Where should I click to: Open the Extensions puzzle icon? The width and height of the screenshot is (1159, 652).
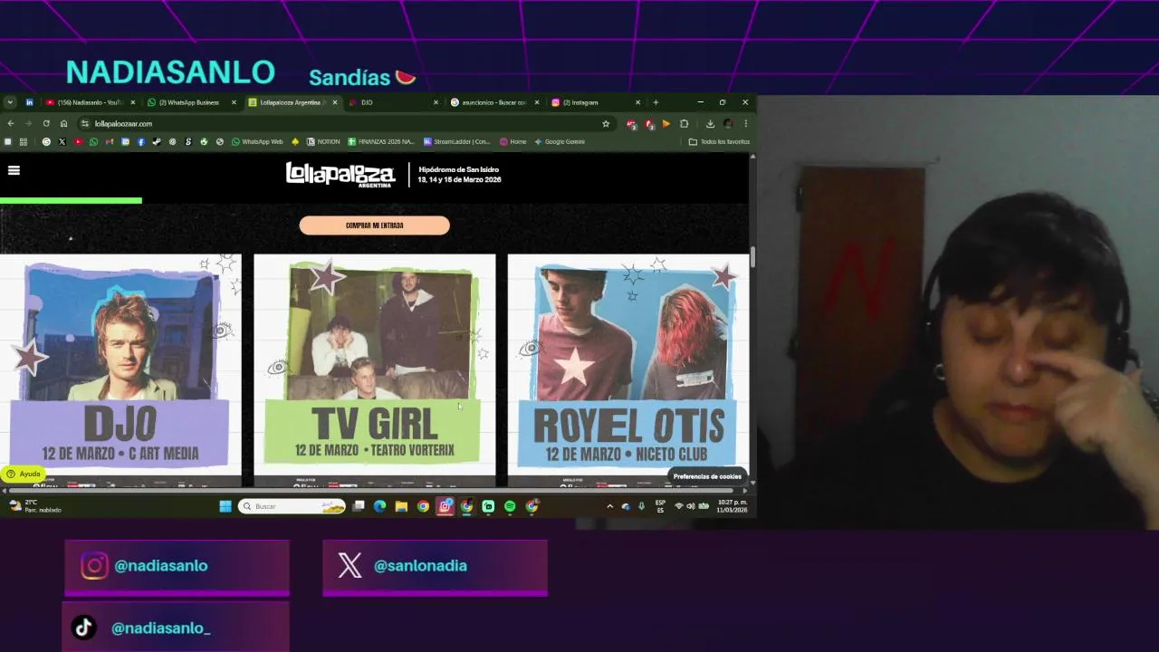(685, 123)
